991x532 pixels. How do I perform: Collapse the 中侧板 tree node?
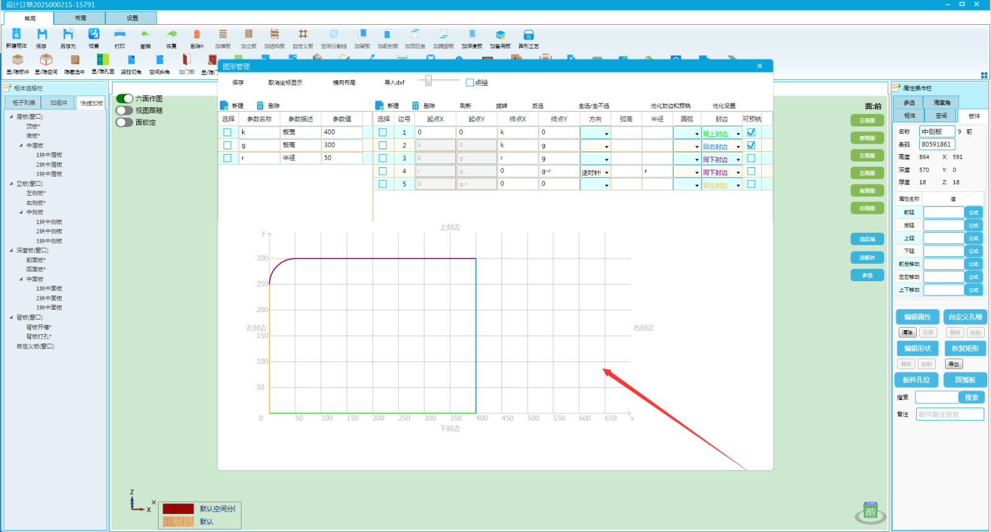tap(21, 212)
